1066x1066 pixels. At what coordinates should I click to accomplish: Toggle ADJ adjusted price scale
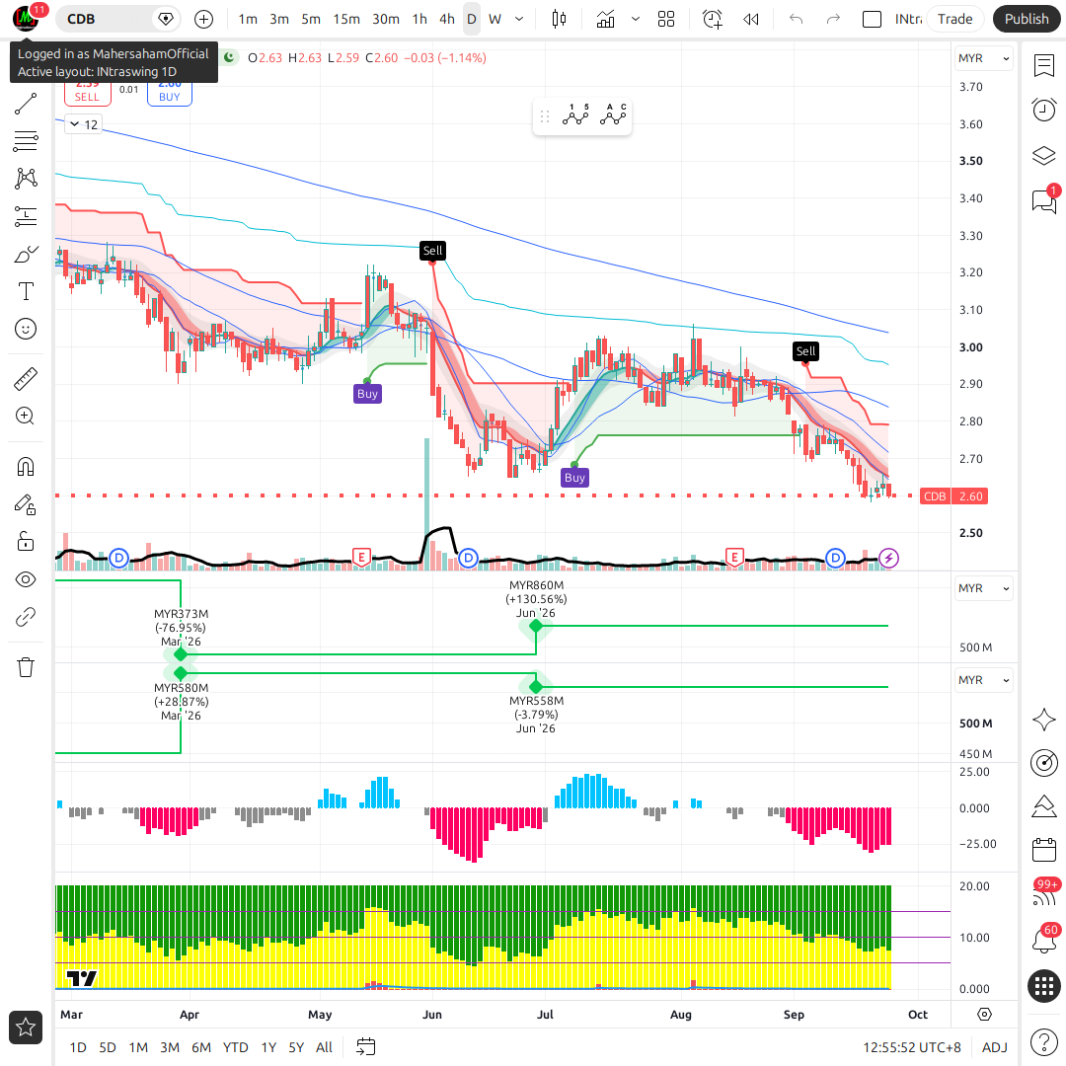click(x=995, y=1047)
